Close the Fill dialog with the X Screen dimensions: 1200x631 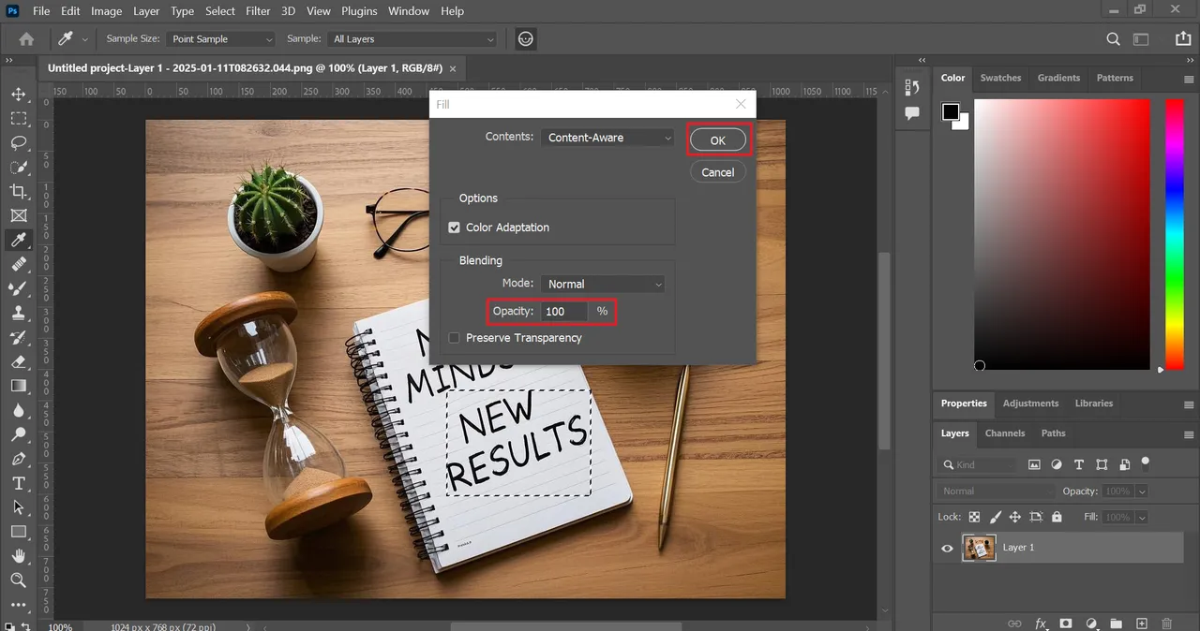tap(741, 105)
